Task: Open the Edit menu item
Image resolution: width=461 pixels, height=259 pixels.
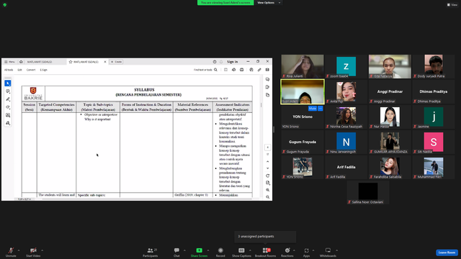Action: 19,70
